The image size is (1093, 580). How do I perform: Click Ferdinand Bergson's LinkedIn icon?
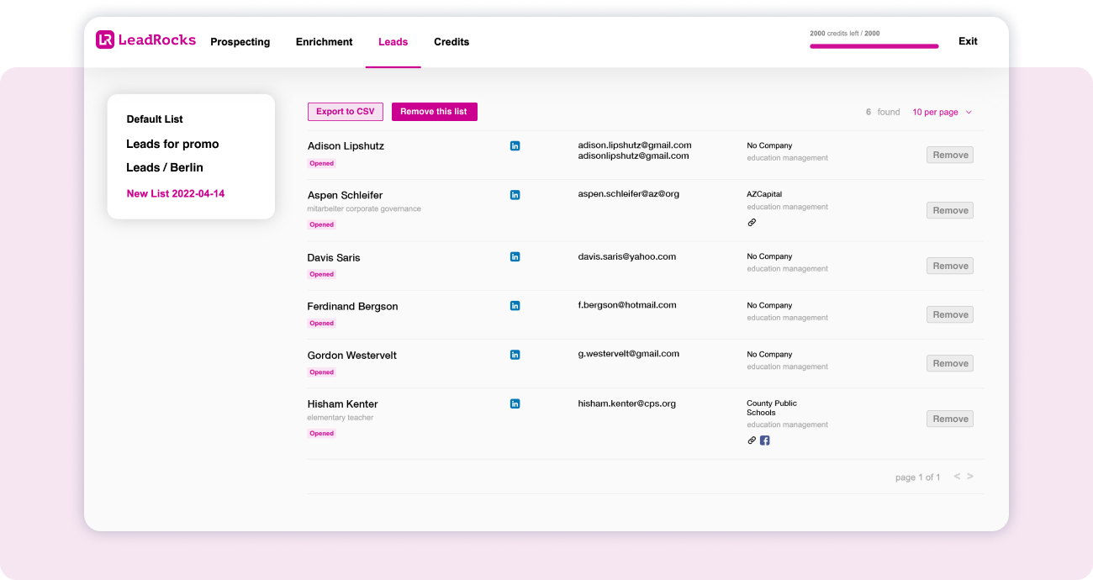[515, 306]
